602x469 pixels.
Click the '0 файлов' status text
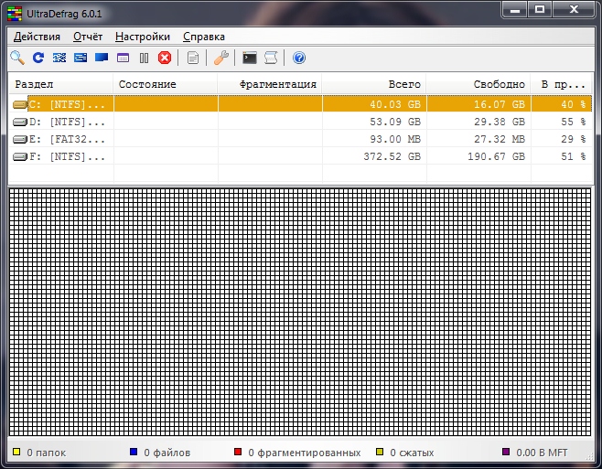[x=167, y=453]
